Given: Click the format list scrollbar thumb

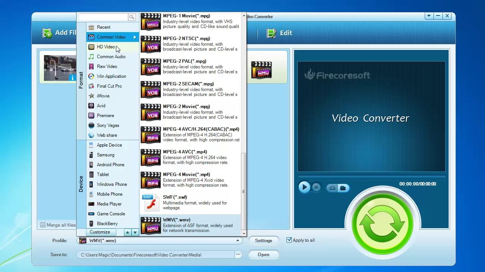Looking at the screenshot, I should [x=244, y=191].
